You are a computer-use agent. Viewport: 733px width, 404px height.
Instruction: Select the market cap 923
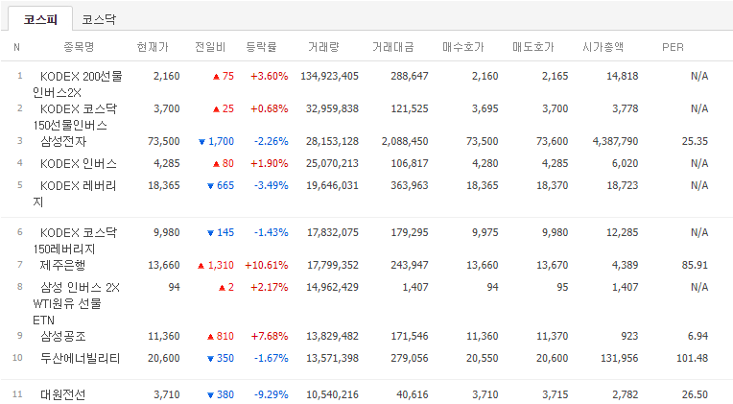(x=629, y=336)
